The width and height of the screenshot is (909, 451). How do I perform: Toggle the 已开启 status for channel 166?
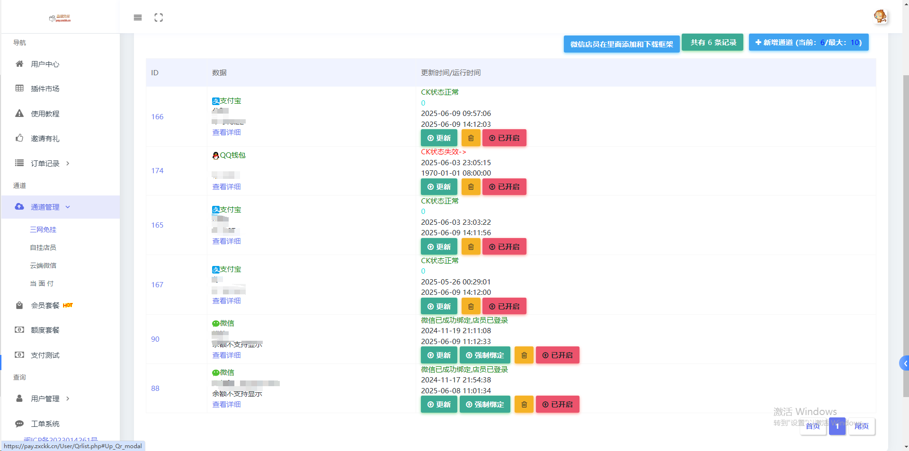[x=504, y=138]
